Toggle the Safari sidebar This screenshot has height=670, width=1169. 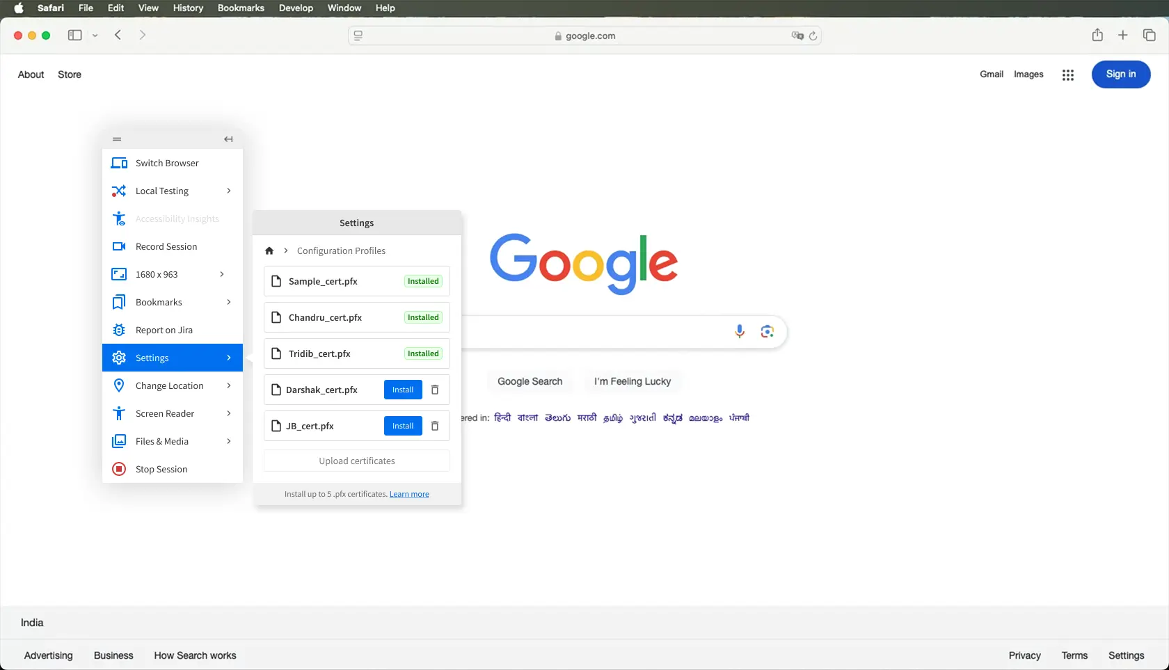coord(74,35)
